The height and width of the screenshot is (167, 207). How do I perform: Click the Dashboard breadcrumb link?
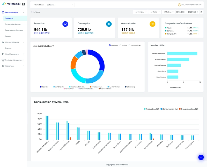tap(36, 12)
